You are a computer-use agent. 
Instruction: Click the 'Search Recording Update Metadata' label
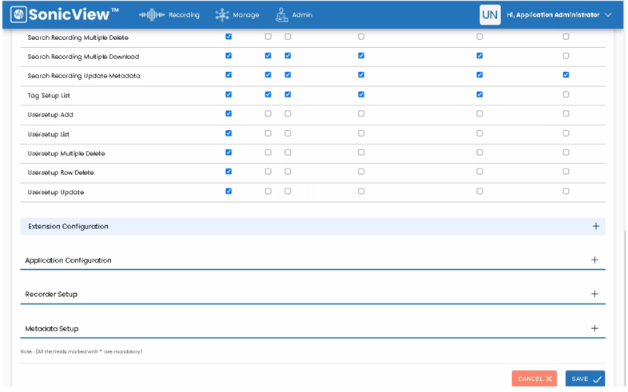pyautogui.click(x=84, y=76)
